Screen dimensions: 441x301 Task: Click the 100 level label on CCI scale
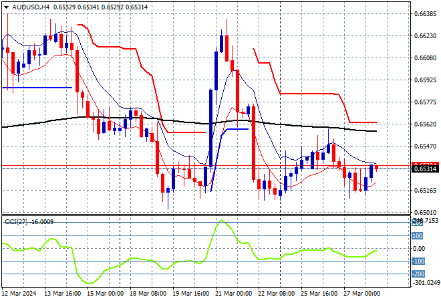(418, 235)
